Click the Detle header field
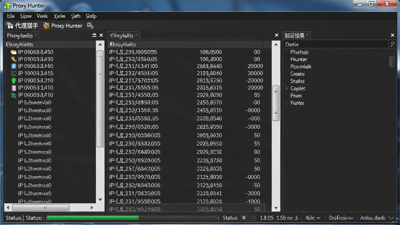The width and height of the screenshot is (400, 225). [x=336, y=45]
